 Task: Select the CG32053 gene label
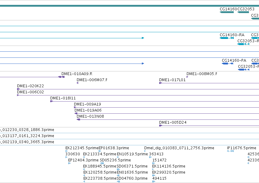[x=246, y=9]
